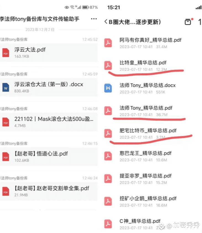Image resolution: width=202 pixels, height=233 pixels.
Task: Open the three-dots more menu in chat header
Action: pos(94,19)
